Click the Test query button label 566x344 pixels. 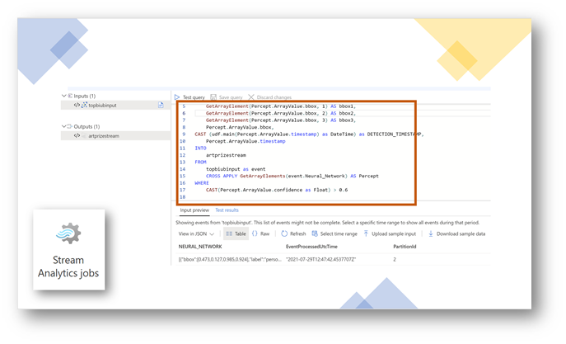coord(194,97)
